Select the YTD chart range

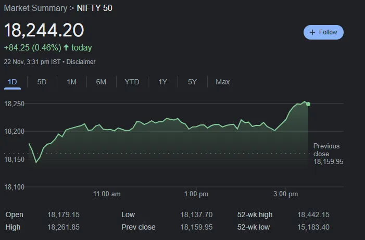coord(132,82)
